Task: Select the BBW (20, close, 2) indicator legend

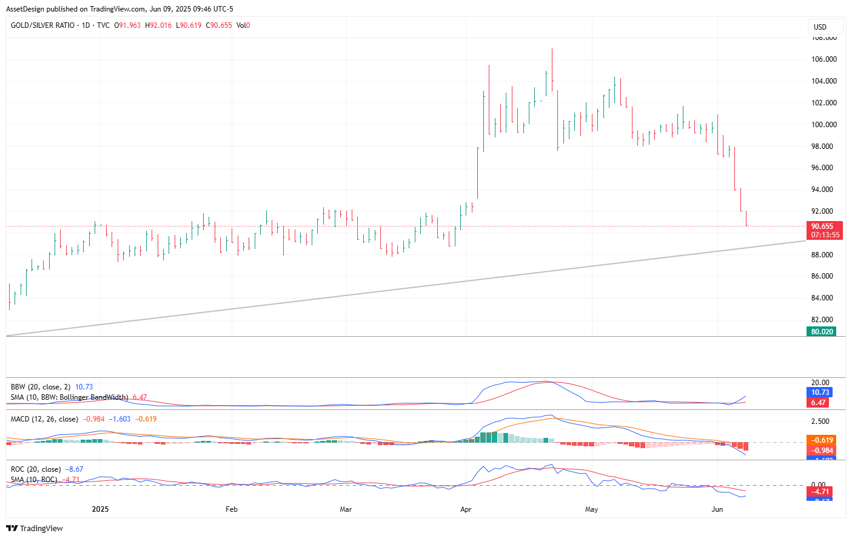Action: click(41, 387)
